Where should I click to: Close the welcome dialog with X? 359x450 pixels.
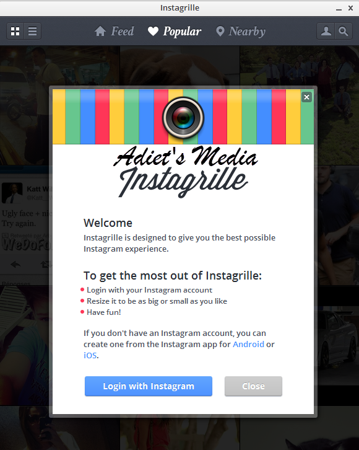[306, 97]
